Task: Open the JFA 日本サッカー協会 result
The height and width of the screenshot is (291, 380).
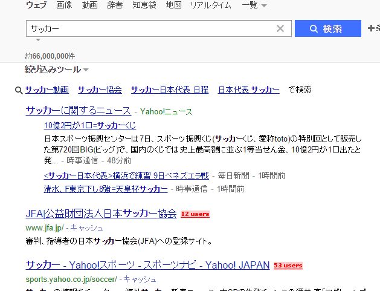Action: coord(101,214)
